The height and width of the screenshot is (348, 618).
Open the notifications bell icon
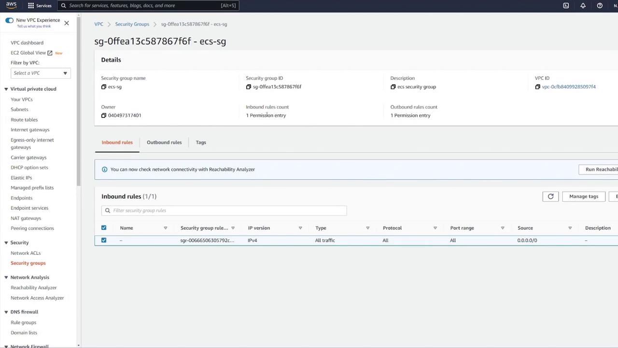583,5
